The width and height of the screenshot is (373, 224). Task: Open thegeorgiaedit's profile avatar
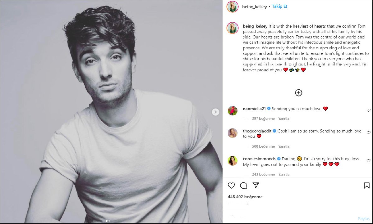[x=233, y=133]
